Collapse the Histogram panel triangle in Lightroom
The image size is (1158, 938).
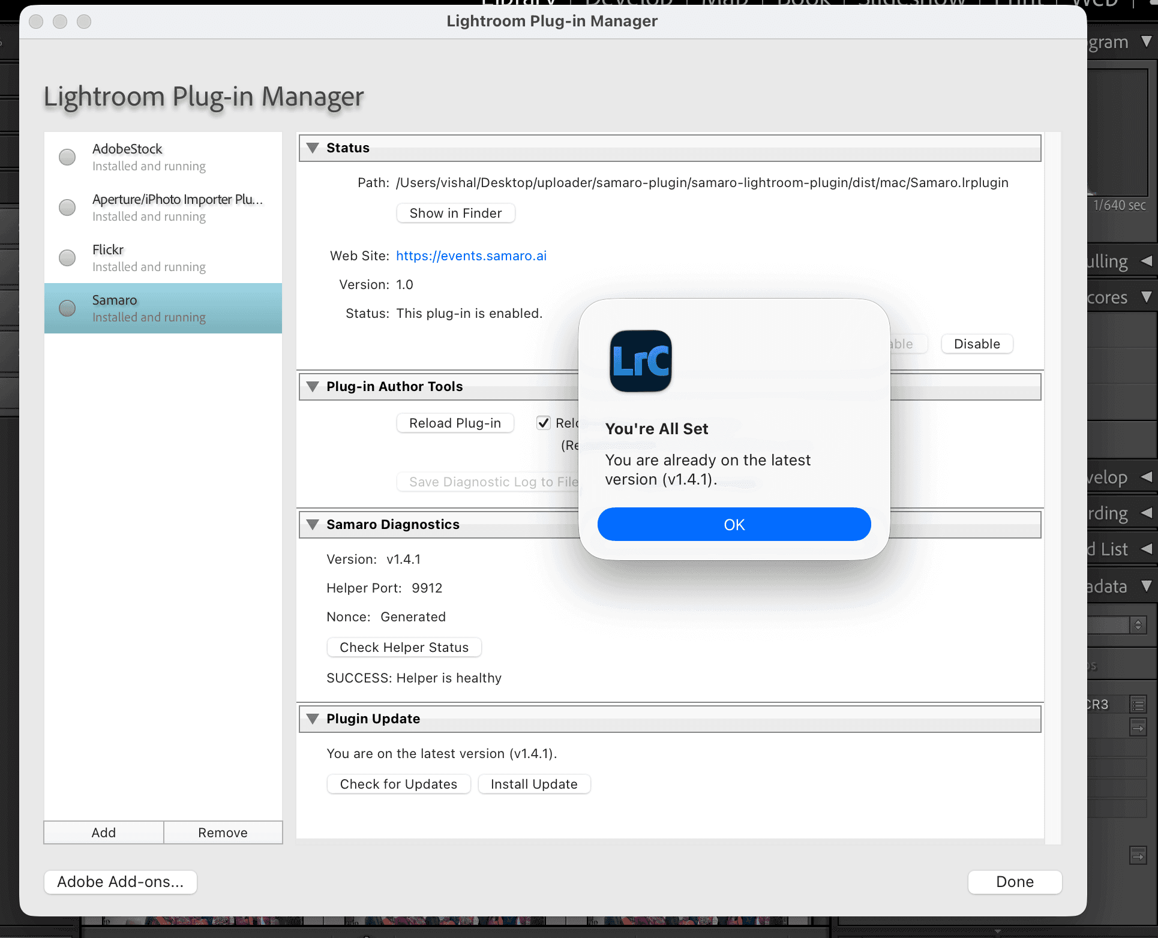[1147, 42]
